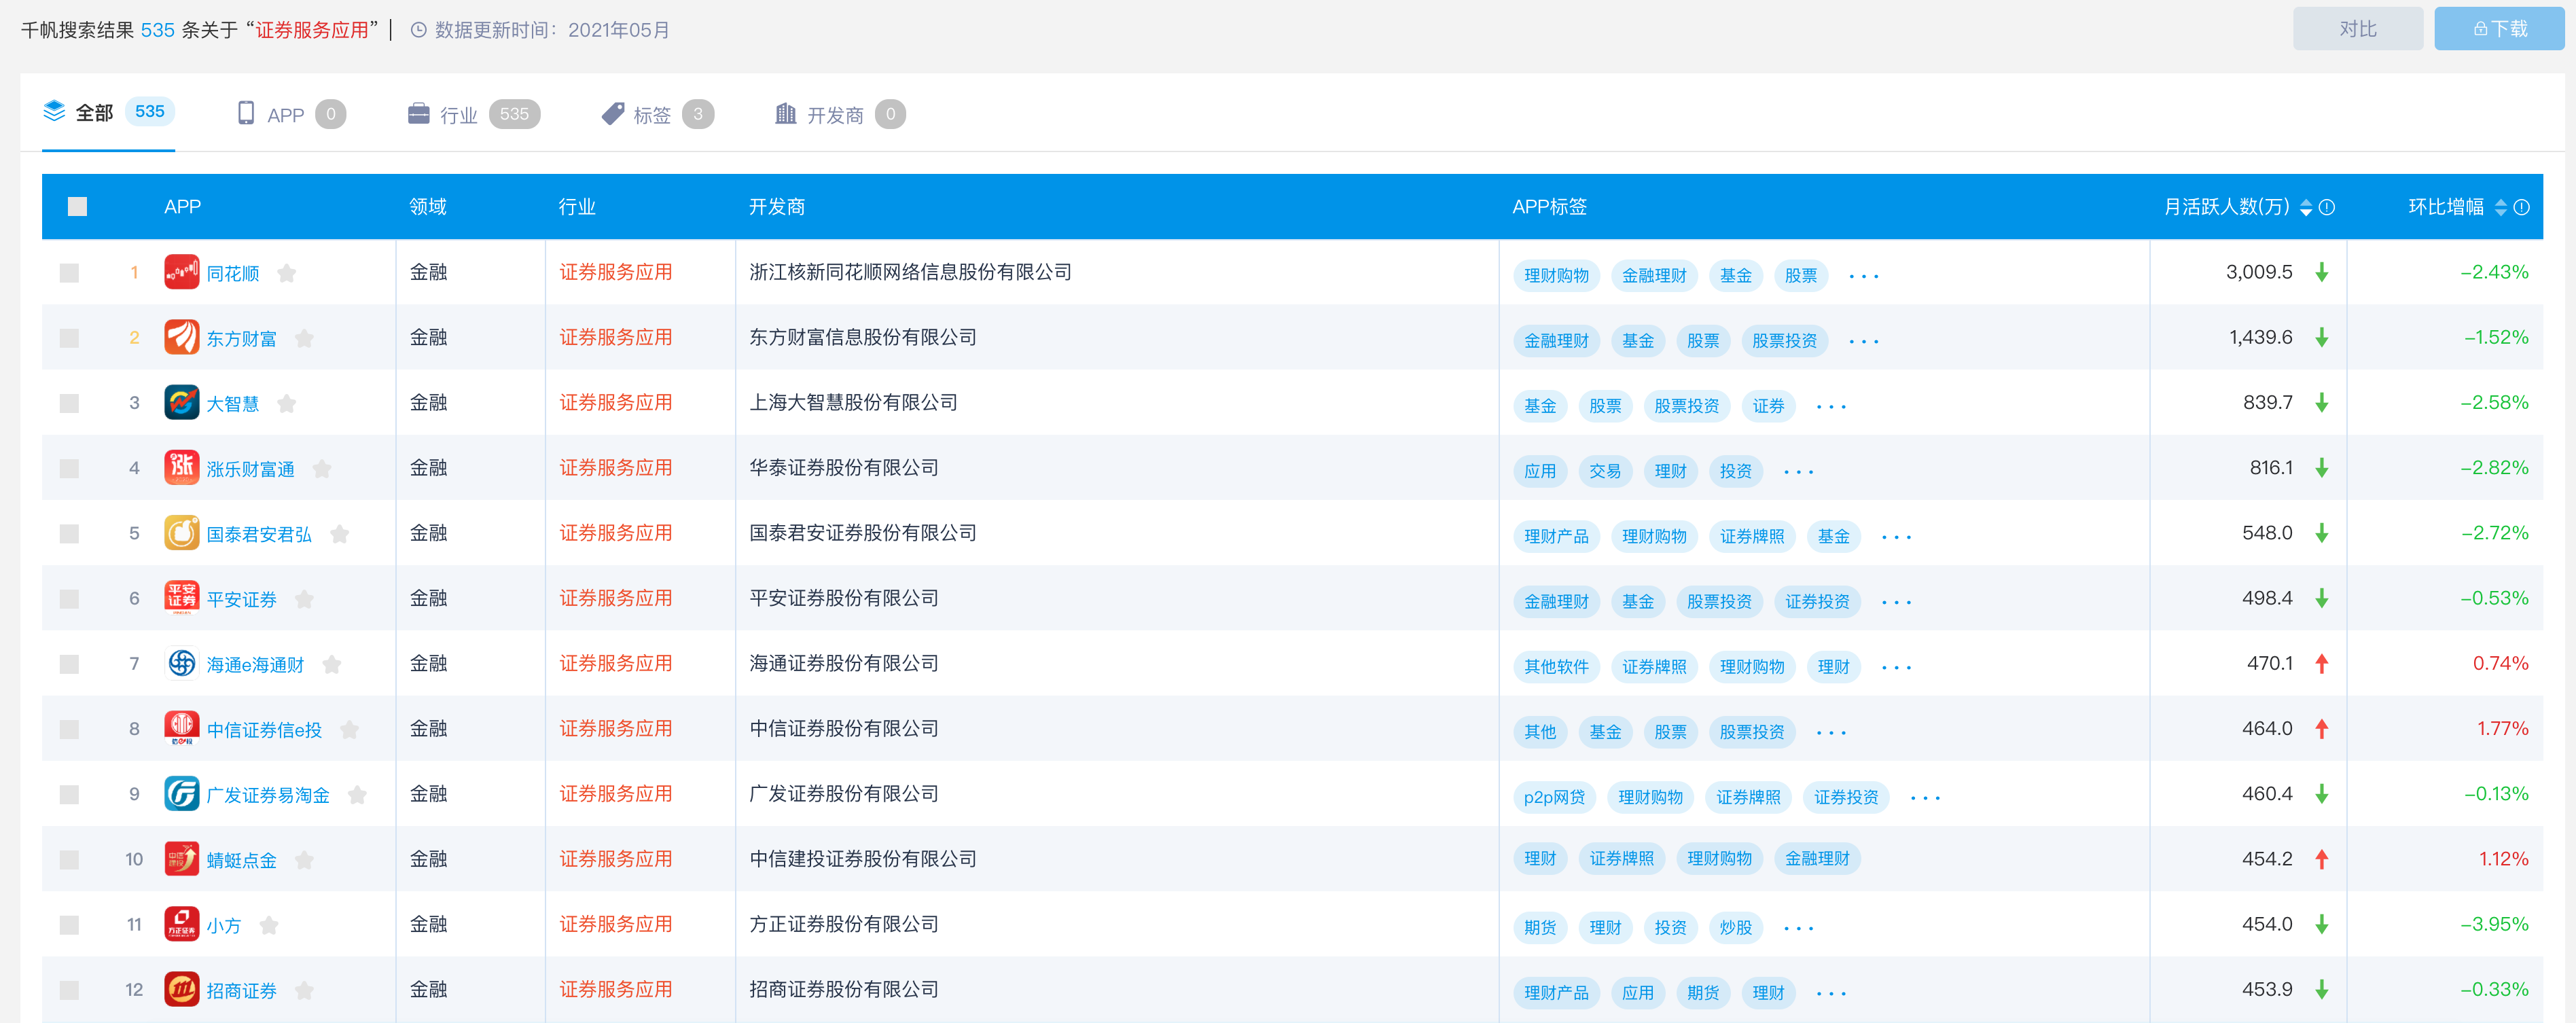Image resolution: width=2576 pixels, height=1023 pixels.
Task: Click the p2p网贷 tag
Action: (x=1554, y=798)
